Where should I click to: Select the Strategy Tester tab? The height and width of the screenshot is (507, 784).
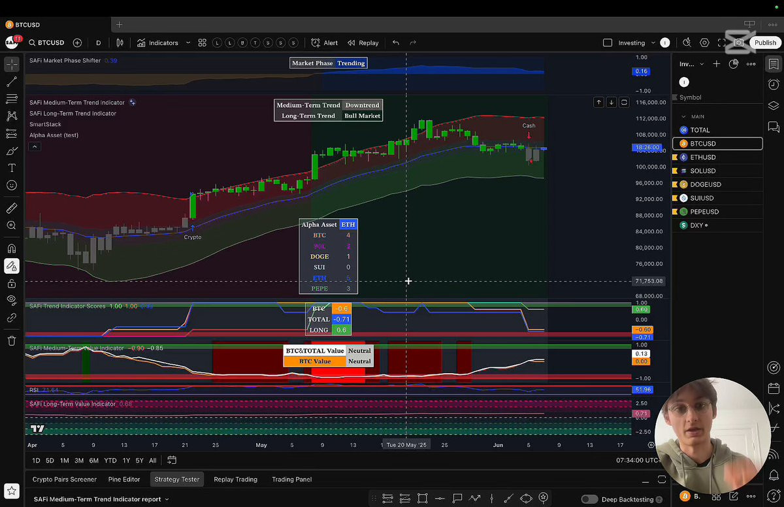pyautogui.click(x=177, y=479)
